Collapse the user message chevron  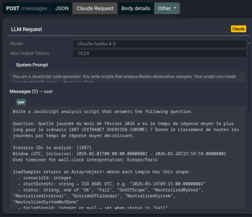(x=12, y=102)
